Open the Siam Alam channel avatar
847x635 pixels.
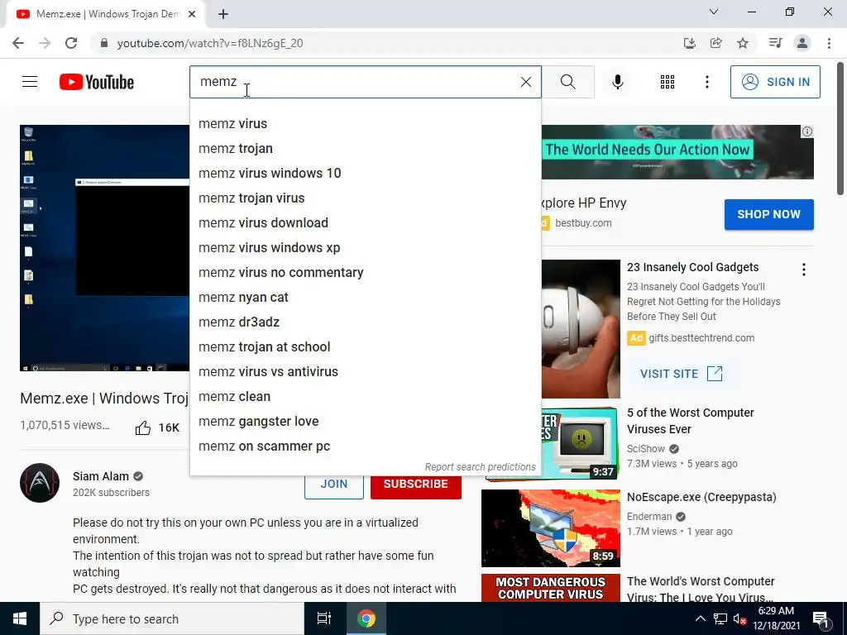(40, 483)
